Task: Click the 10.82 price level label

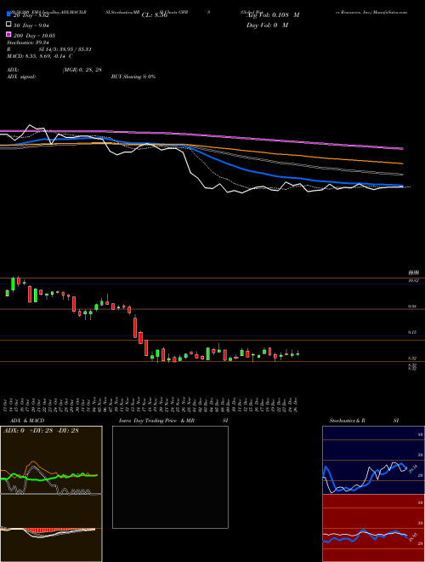Action: [414, 281]
